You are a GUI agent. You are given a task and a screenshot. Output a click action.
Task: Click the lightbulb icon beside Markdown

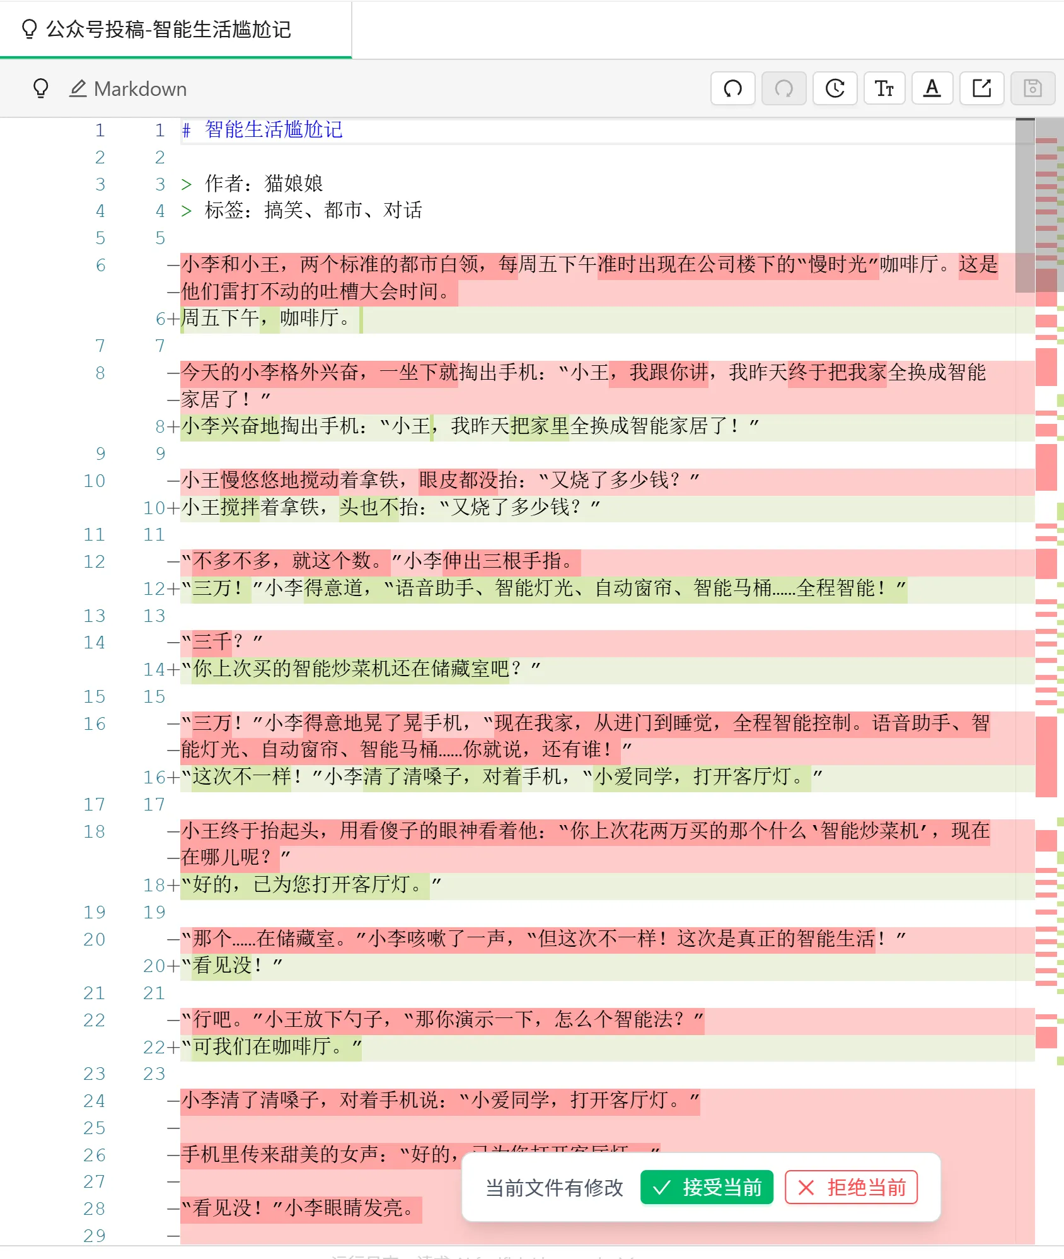point(41,88)
